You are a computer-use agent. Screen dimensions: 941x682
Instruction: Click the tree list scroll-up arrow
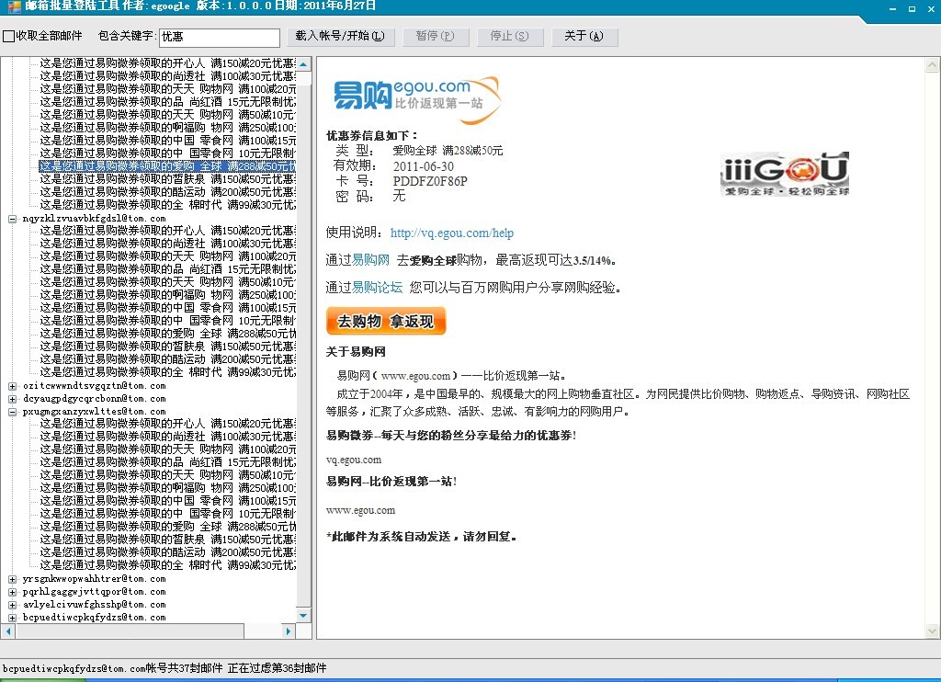pyautogui.click(x=303, y=64)
